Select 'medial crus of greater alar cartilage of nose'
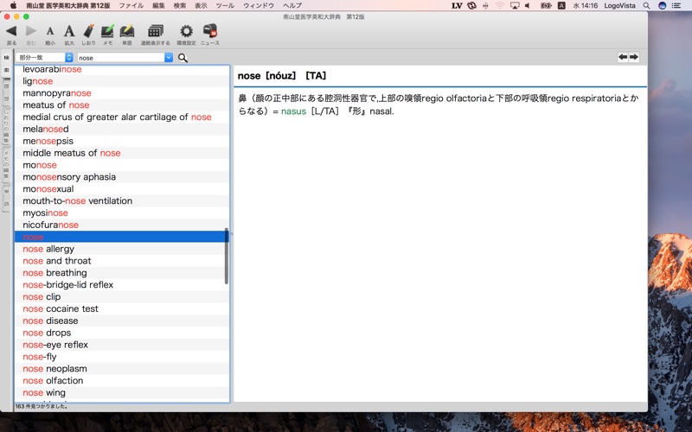692x432 pixels. click(122, 117)
